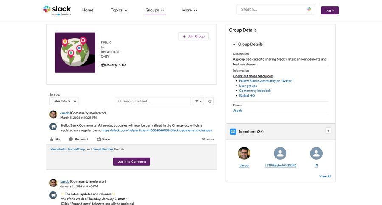Viewport: 382px width, 205px height.
Task: Click Jacob name under member photo
Action: [244, 165]
